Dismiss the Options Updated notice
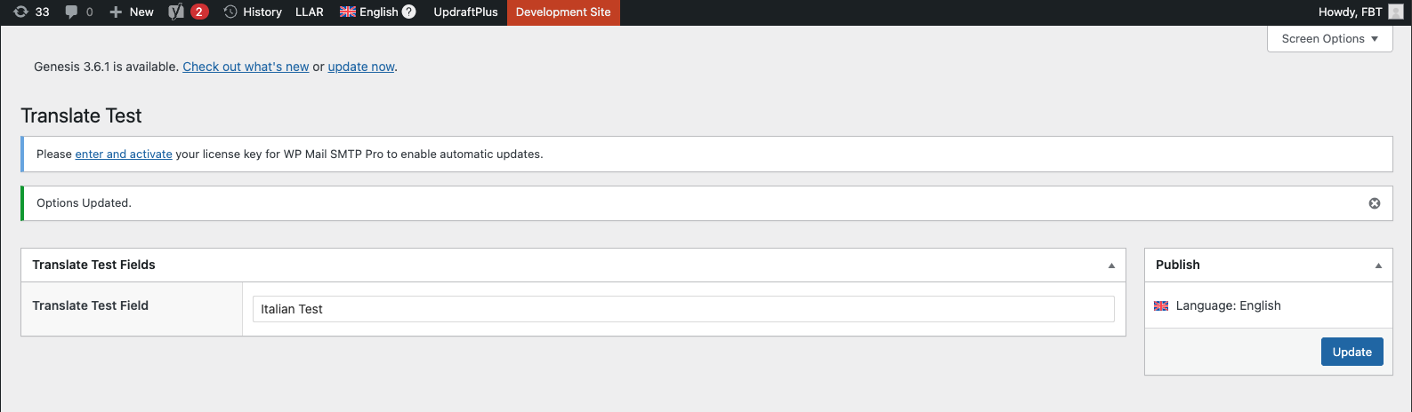Screen dimensions: 1412x412 coord(1375,203)
